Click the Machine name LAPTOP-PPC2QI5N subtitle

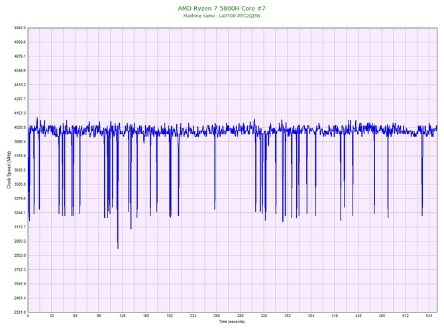click(x=222, y=16)
